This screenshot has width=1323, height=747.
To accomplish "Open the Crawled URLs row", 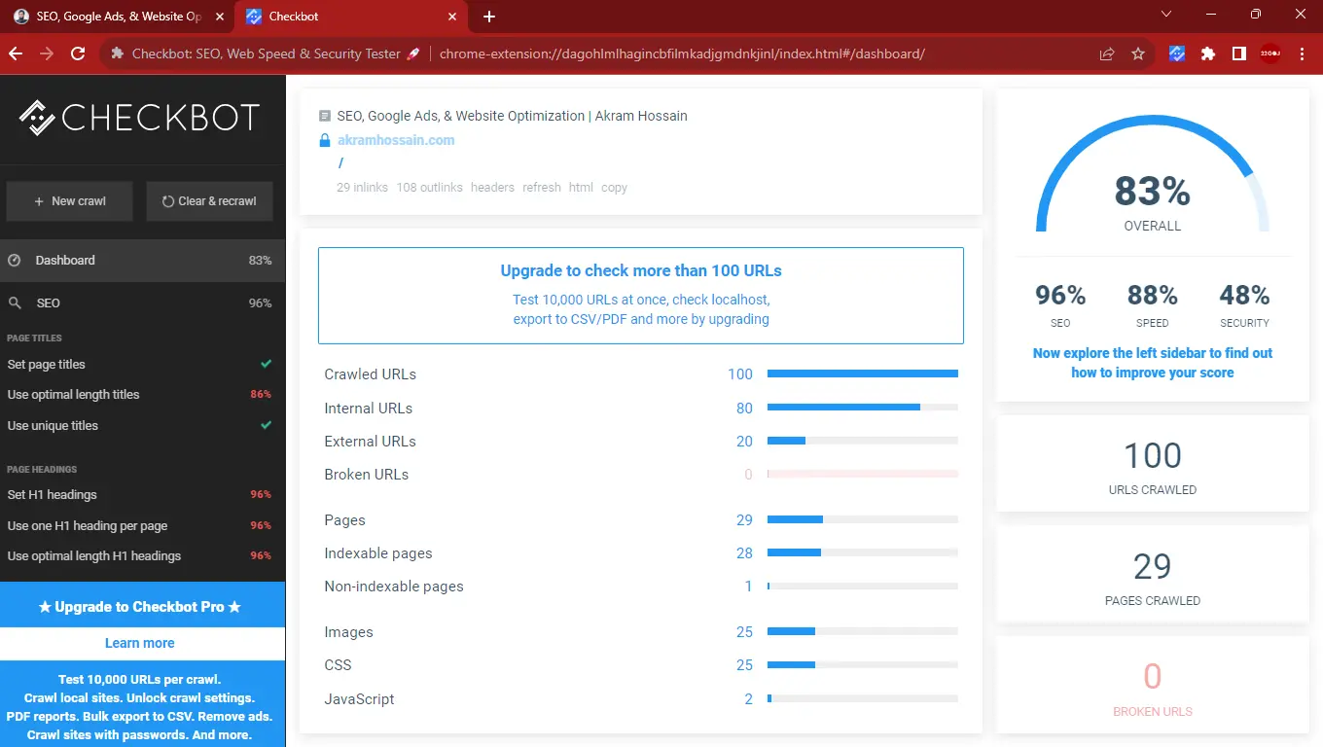I will click(641, 374).
